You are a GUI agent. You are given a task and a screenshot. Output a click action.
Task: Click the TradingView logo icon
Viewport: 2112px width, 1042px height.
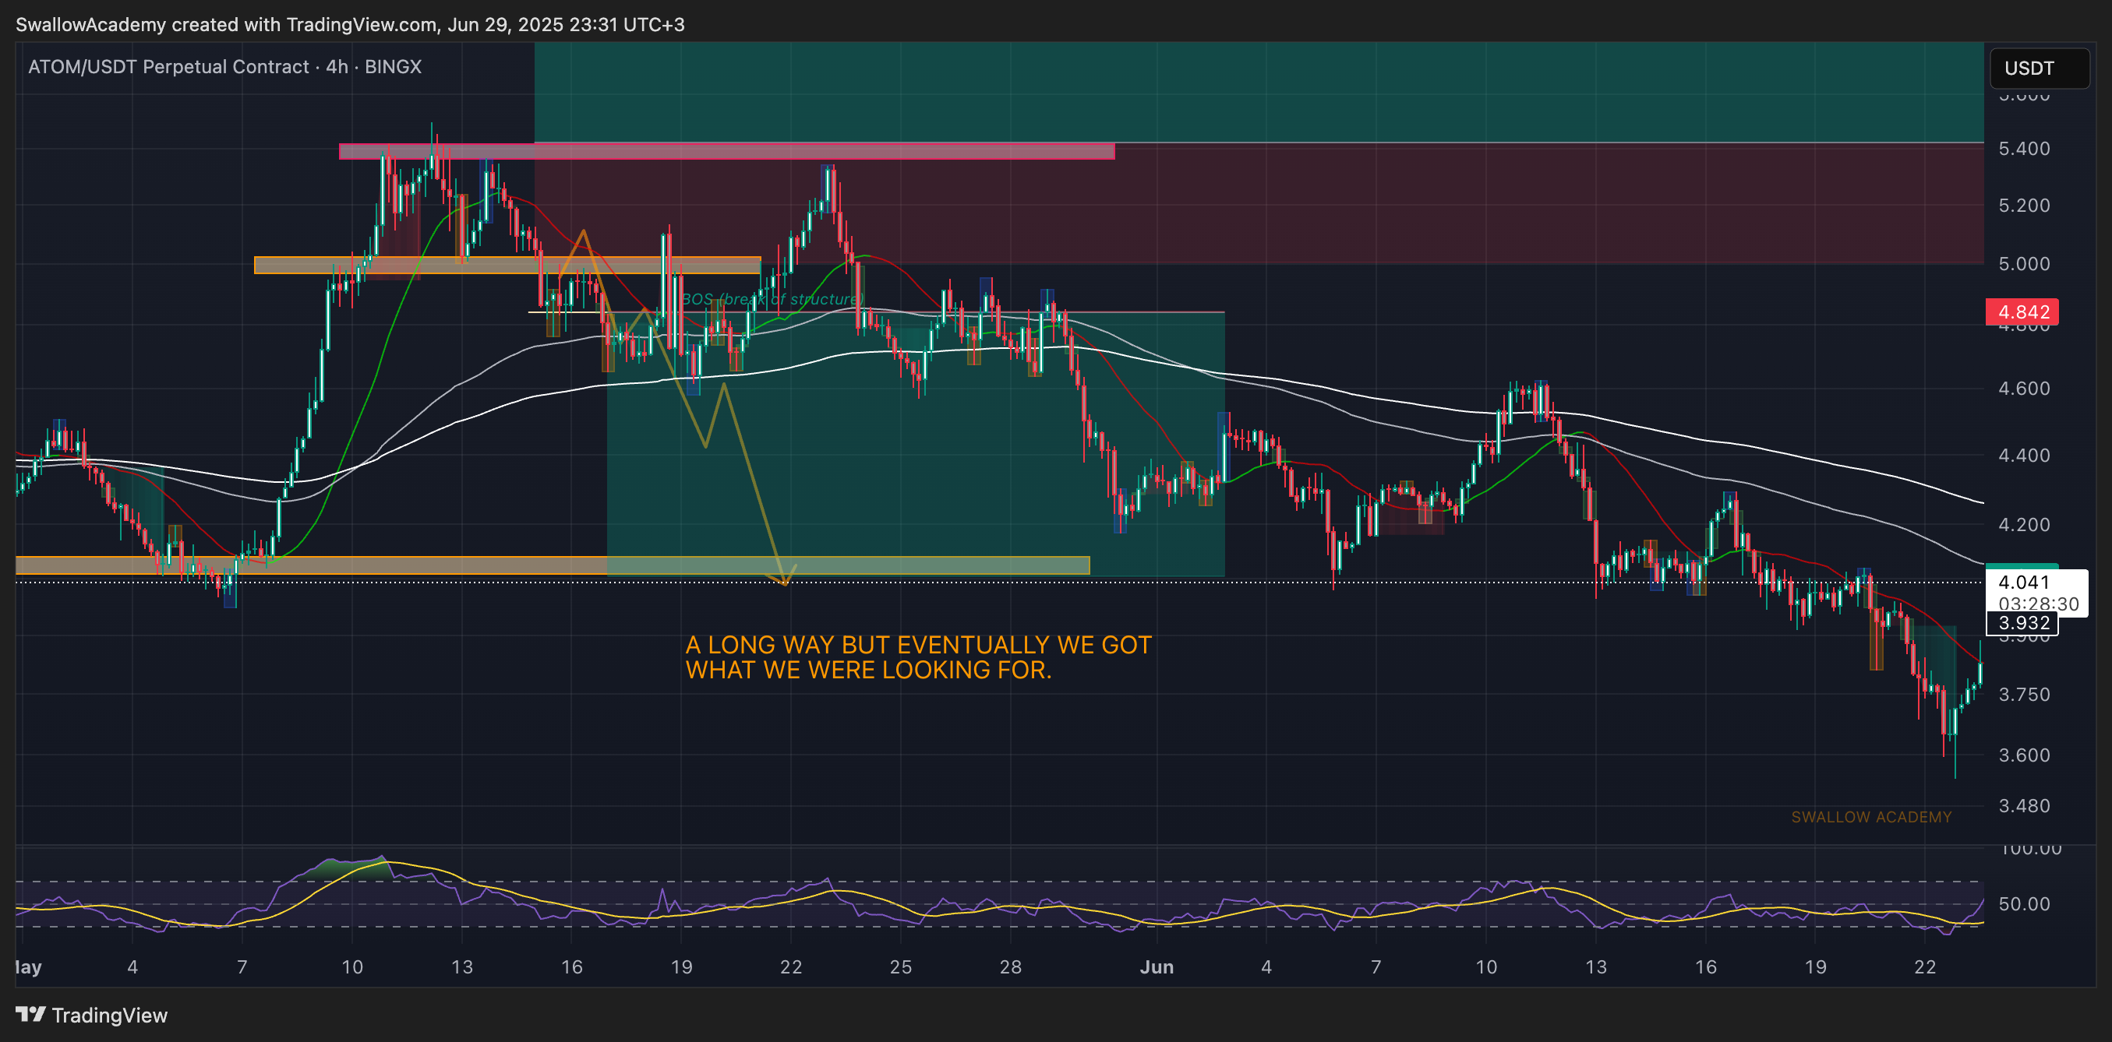point(30,1014)
